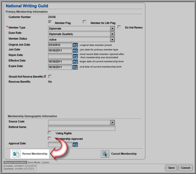This screenshot has width=196, height=174.
Task: Open calendar picker for Join Date
Action: pyautogui.click(x=75, y=50)
